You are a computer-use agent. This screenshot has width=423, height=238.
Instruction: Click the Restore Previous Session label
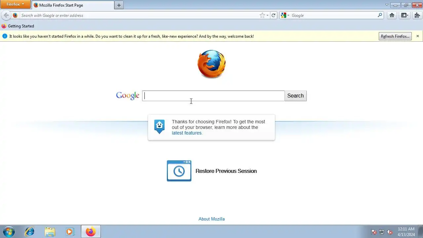226,171
